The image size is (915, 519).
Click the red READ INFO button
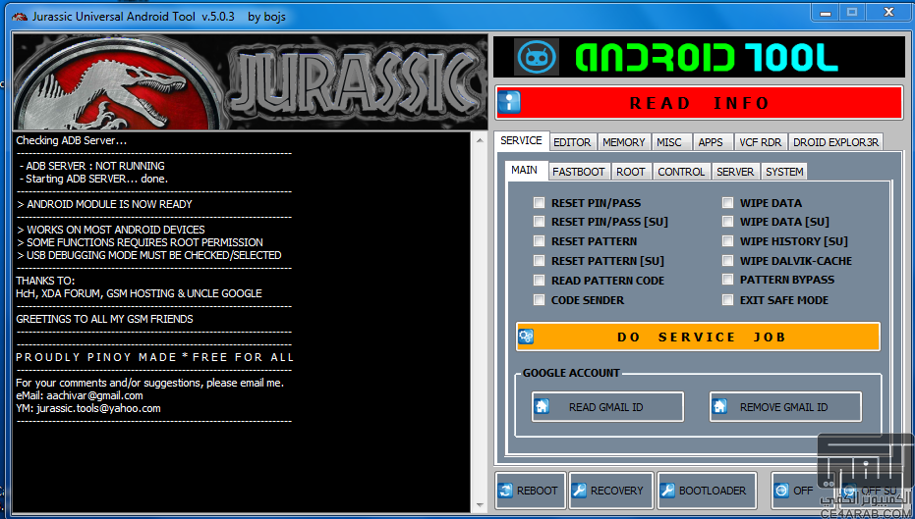pos(699,103)
